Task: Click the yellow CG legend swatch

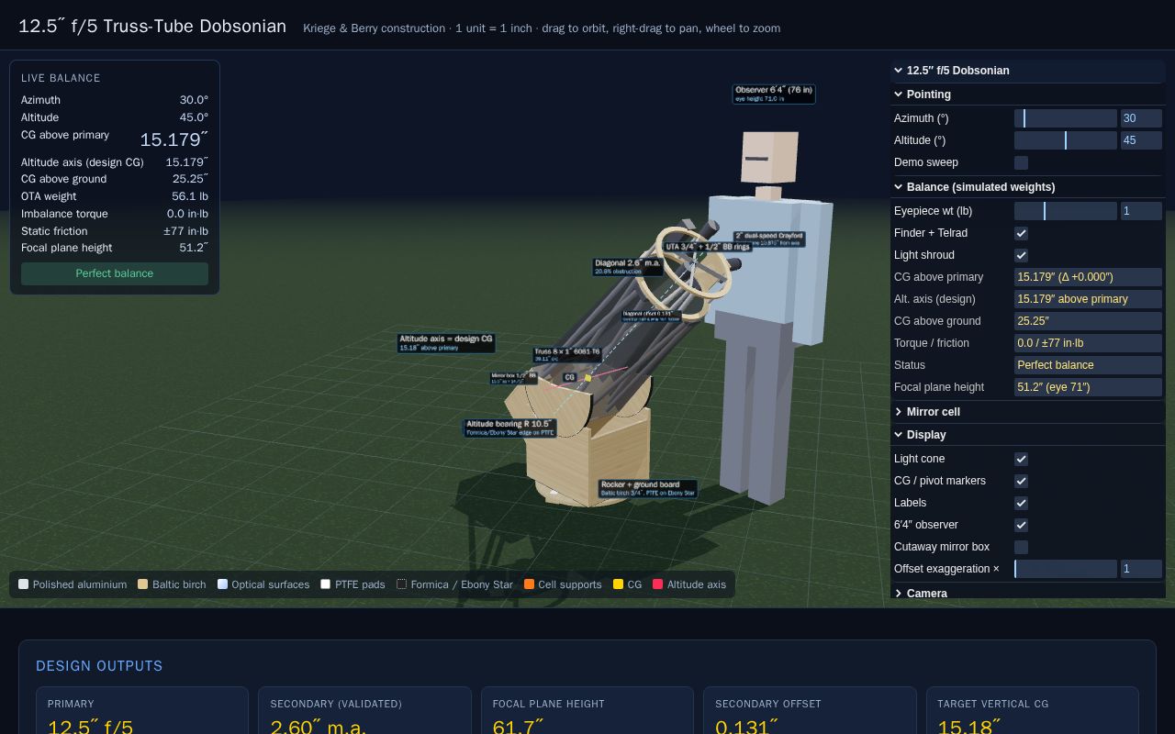Action: [618, 584]
